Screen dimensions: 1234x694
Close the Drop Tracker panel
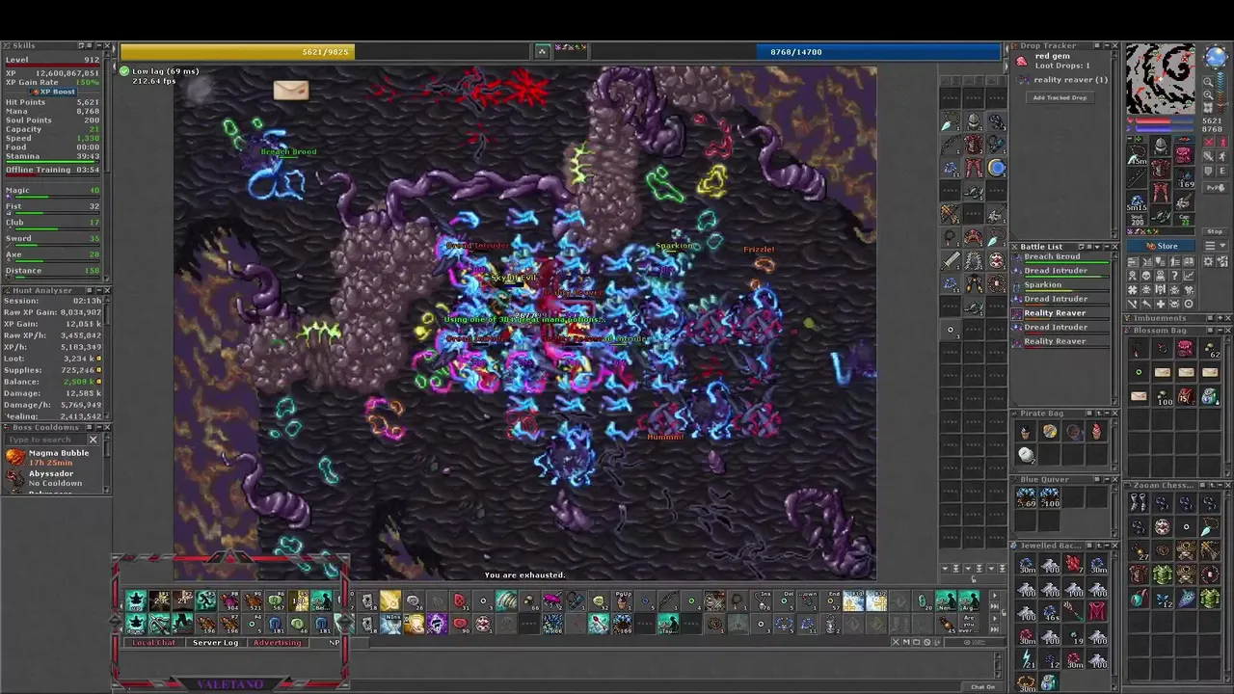[x=1114, y=45]
